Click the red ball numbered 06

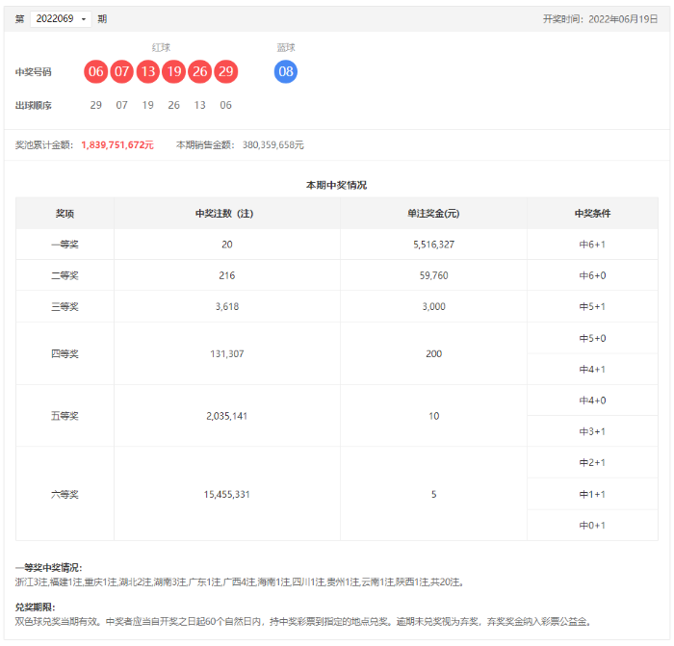click(95, 72)
